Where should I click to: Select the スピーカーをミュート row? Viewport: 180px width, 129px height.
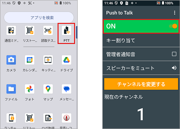[x=141, y=68]
